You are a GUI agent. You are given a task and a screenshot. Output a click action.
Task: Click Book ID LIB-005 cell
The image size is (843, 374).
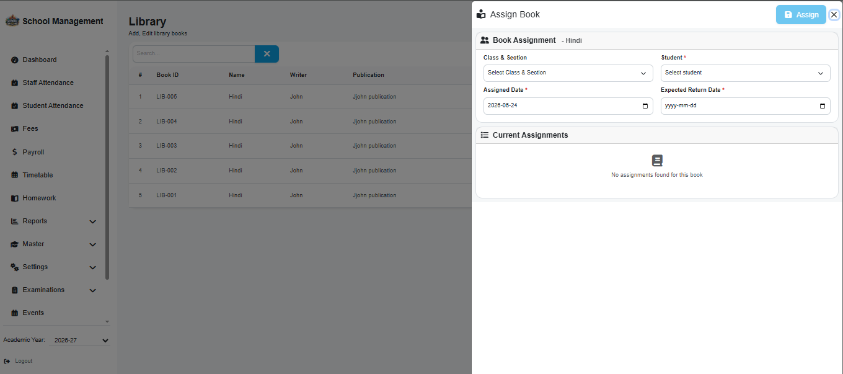tap(167, 97)
